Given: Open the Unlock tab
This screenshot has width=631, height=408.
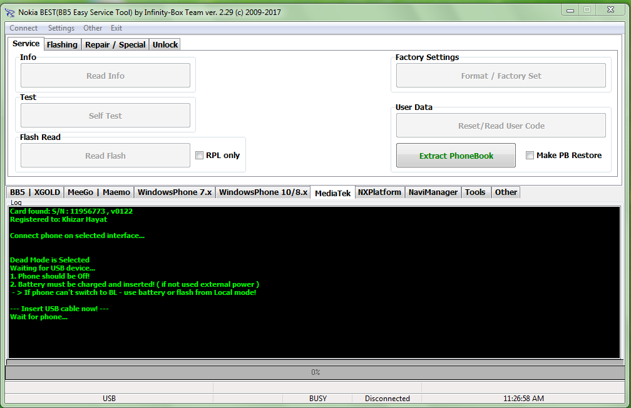Looking at the screenshot, I should click(165, 44).
